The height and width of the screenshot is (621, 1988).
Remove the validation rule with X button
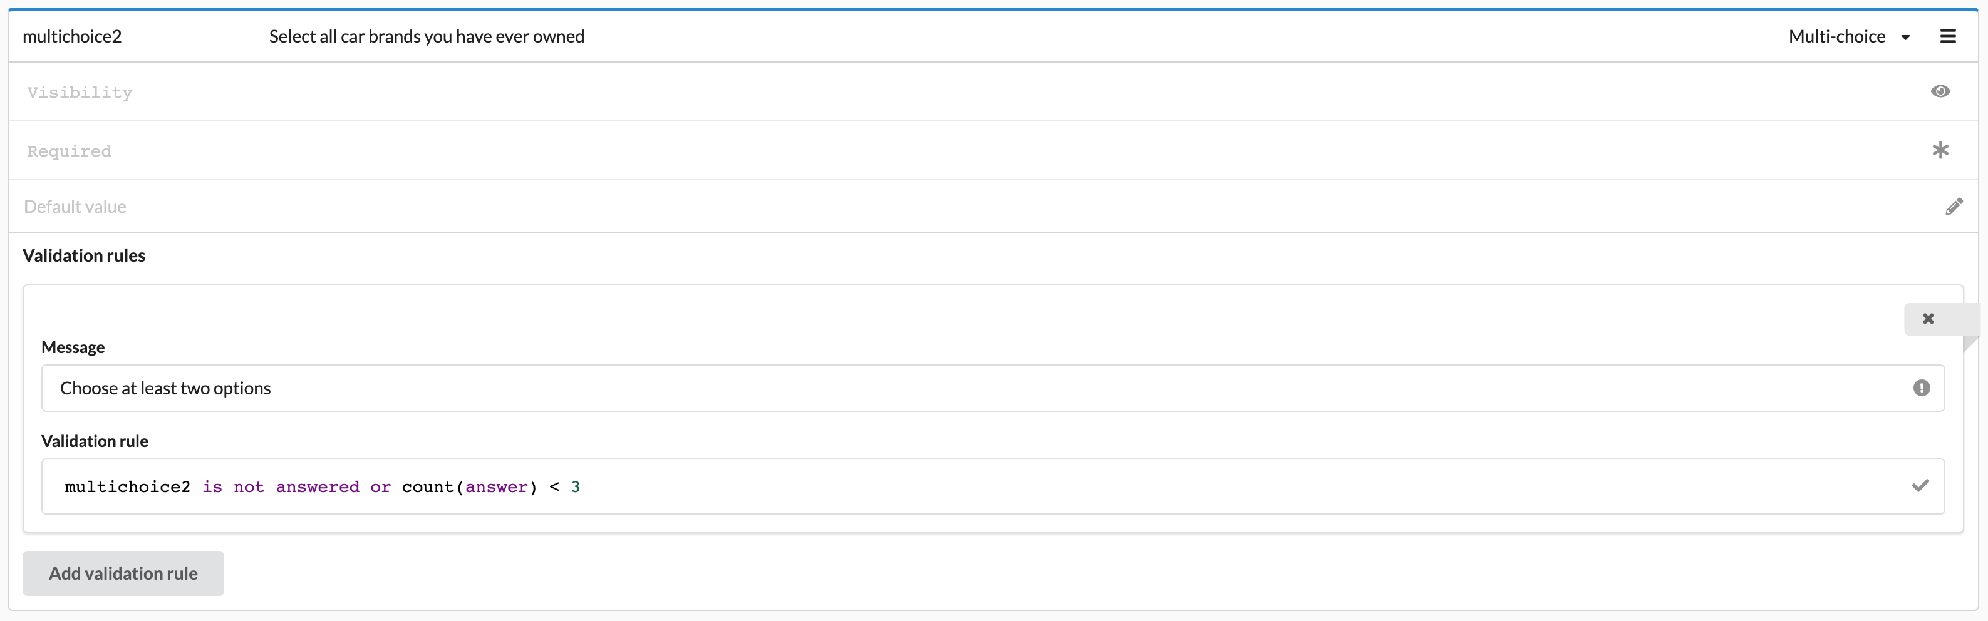tap(1928, 319)
